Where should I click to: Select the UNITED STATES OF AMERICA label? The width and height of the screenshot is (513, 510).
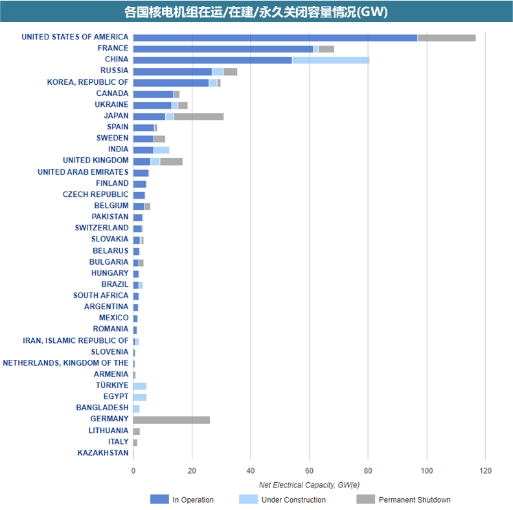point(75,37)
